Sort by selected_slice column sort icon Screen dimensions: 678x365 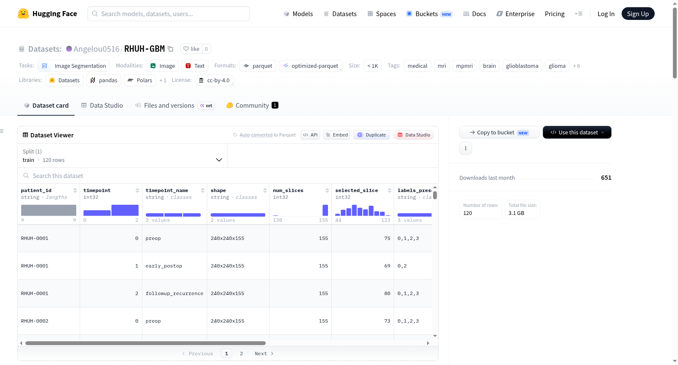(389, 190)
